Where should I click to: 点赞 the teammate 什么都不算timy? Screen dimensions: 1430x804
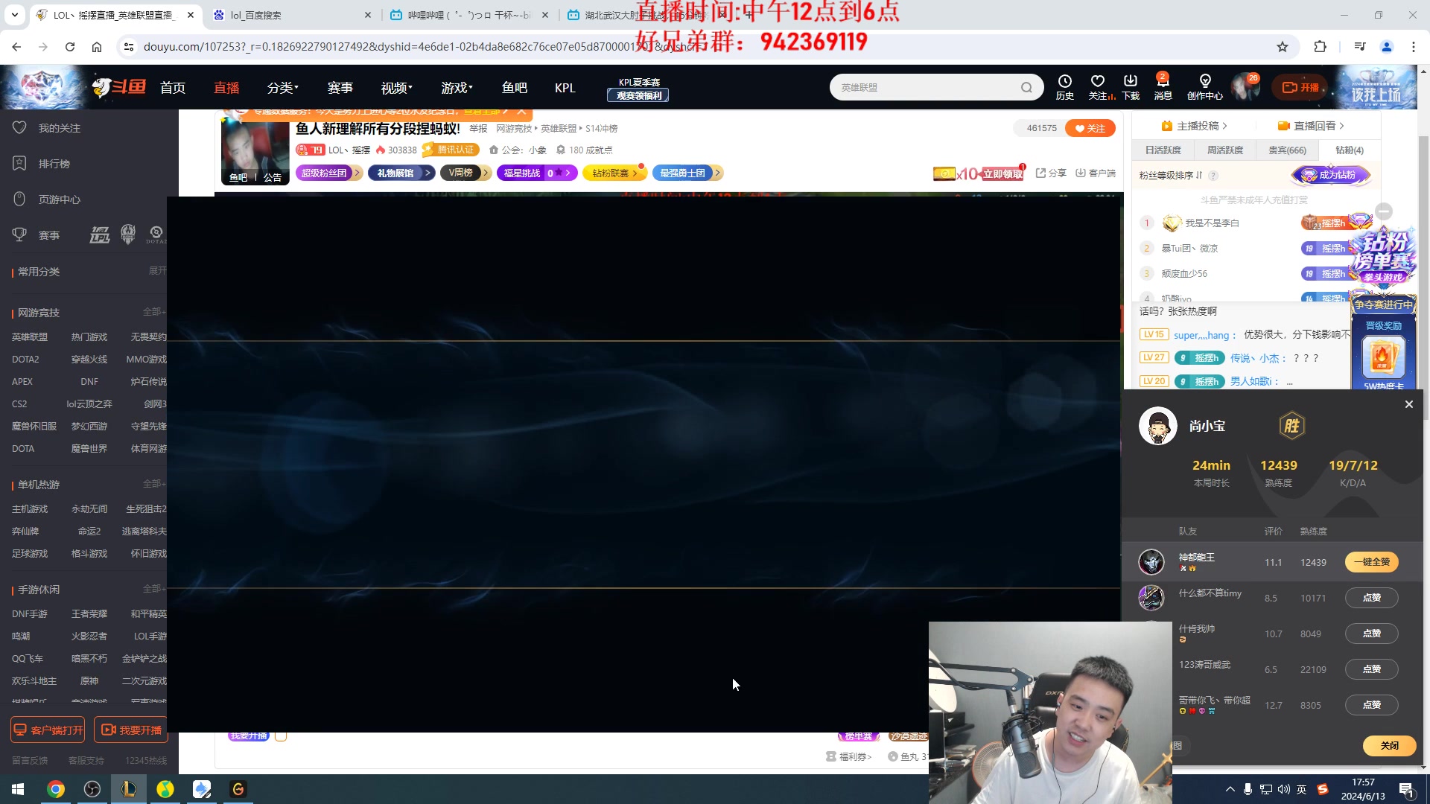[1371, 597]
